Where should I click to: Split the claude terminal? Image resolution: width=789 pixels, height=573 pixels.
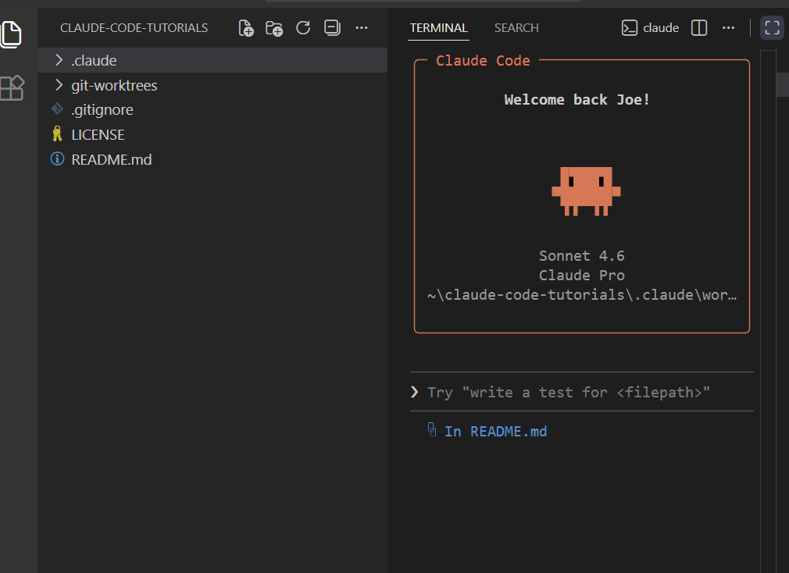coord(698,27)
